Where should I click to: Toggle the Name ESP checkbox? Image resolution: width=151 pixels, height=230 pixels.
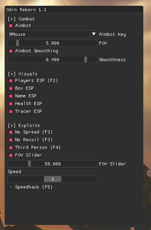point(11,96)
